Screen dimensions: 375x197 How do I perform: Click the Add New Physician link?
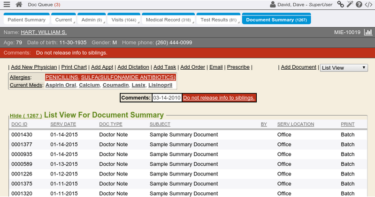point(34,67)
